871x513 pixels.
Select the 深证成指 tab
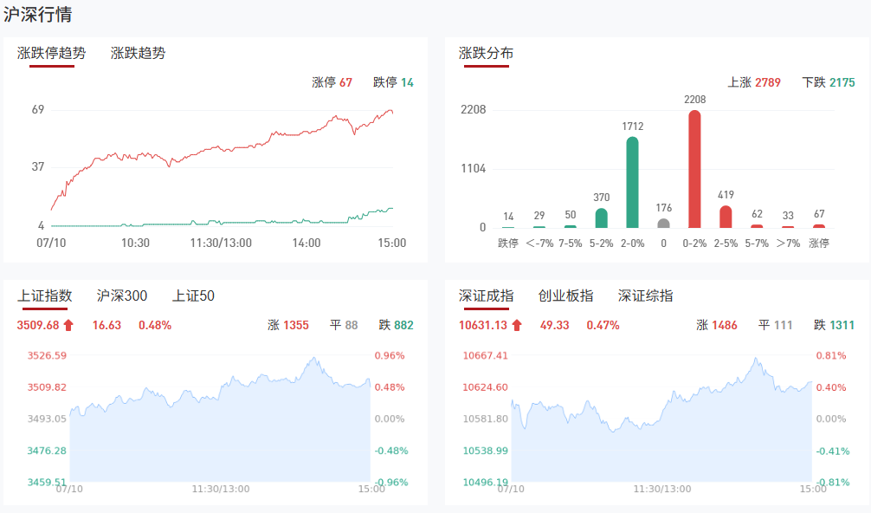click(x=486, y=295)
